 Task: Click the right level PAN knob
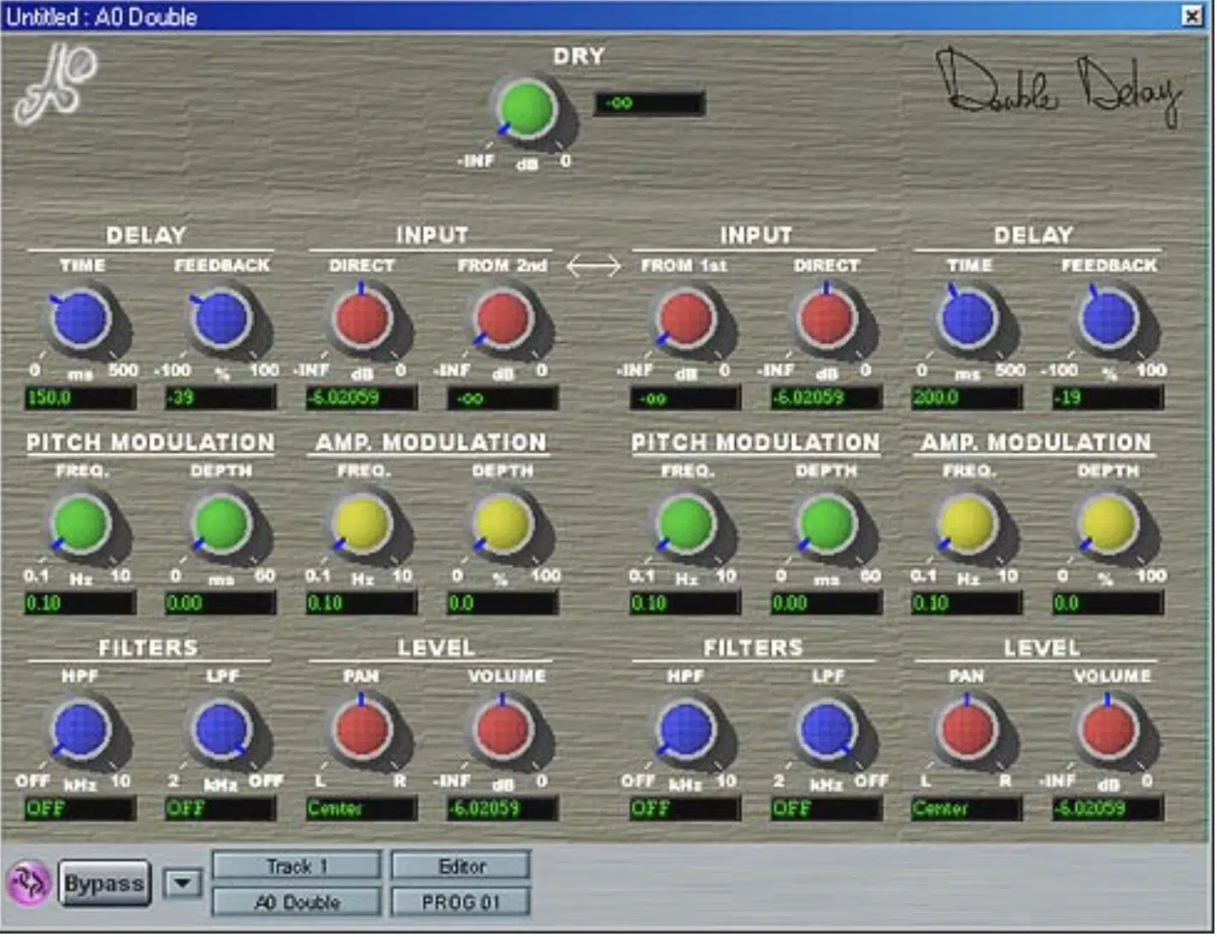click(967, 730)
